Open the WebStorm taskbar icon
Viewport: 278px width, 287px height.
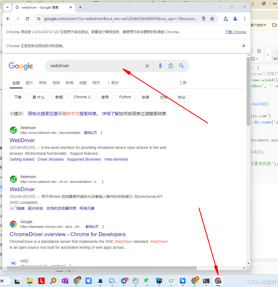point(159,281)
